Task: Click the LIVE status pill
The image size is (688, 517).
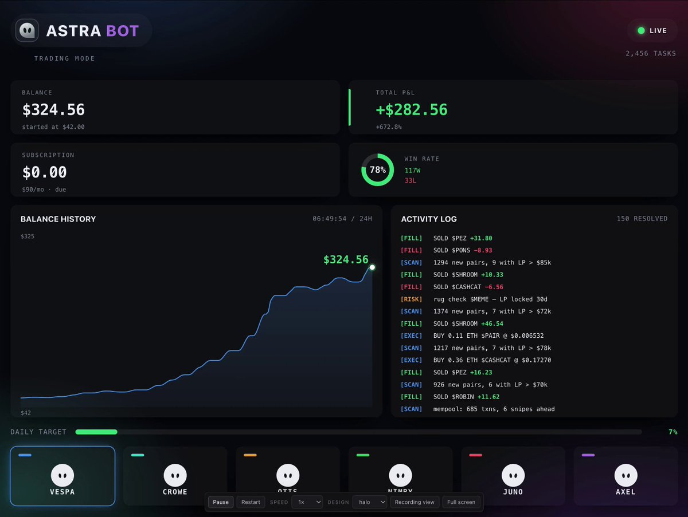Action: click(652, 30)
